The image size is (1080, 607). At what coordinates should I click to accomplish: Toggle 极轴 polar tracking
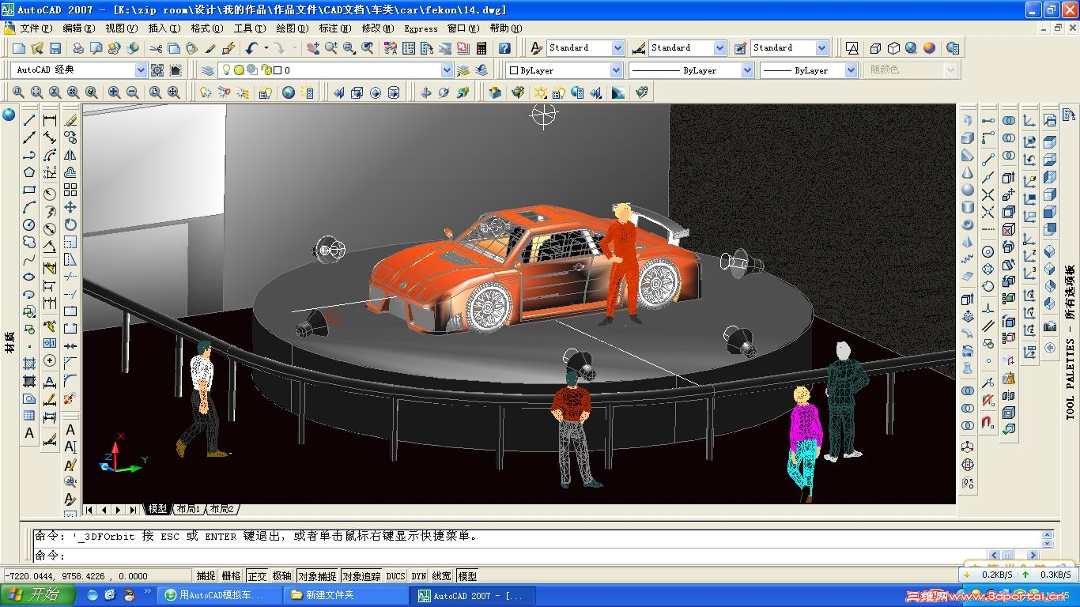[282, 576]
